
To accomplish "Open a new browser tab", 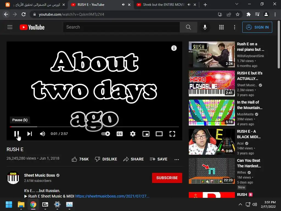I will pos(205,5).
